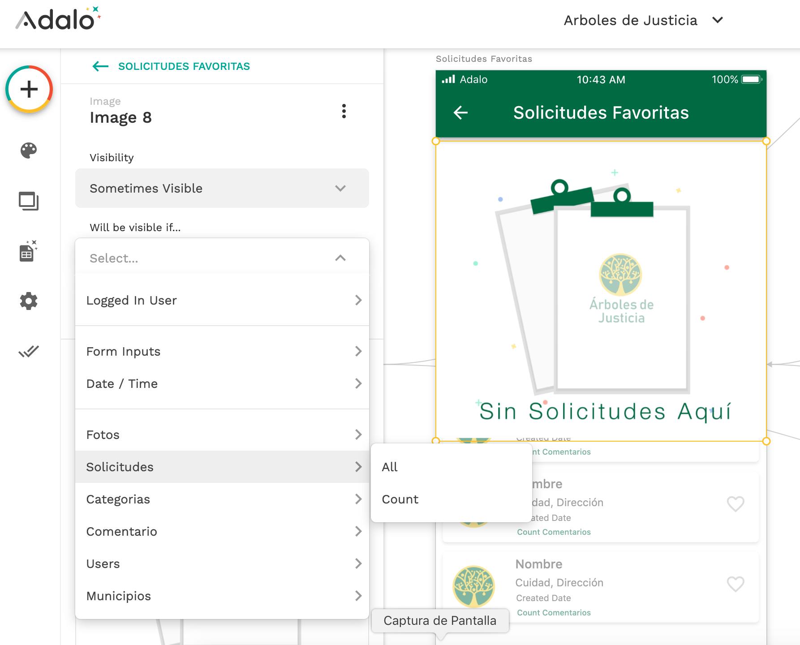Viewport: 800px width, 645px height.
Task: Click the heart icon on the bottom Nombre card
Action: tap(735, 584)
